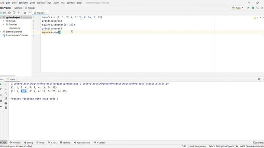Click the 5:13 line-column indicator
The height and width of the screenshot is (148, 264).
tap(184, 146)
